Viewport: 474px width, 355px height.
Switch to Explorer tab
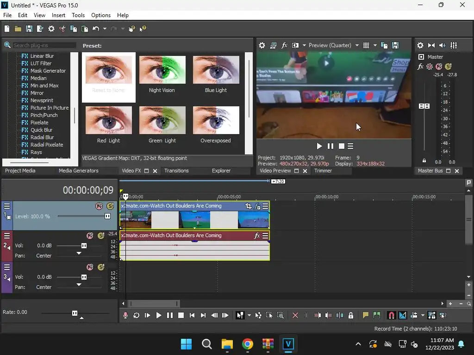click(x=221, y=171)
